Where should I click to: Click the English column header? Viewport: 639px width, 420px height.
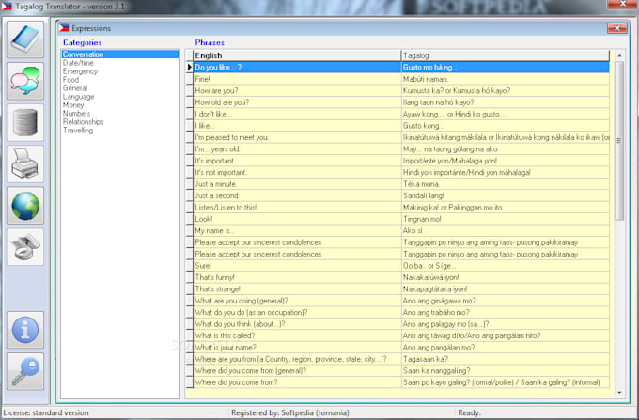[x=297, y=55]
